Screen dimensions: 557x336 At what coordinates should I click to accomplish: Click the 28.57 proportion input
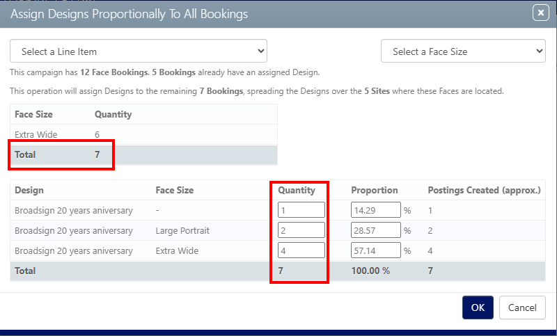tap(376, 230)
